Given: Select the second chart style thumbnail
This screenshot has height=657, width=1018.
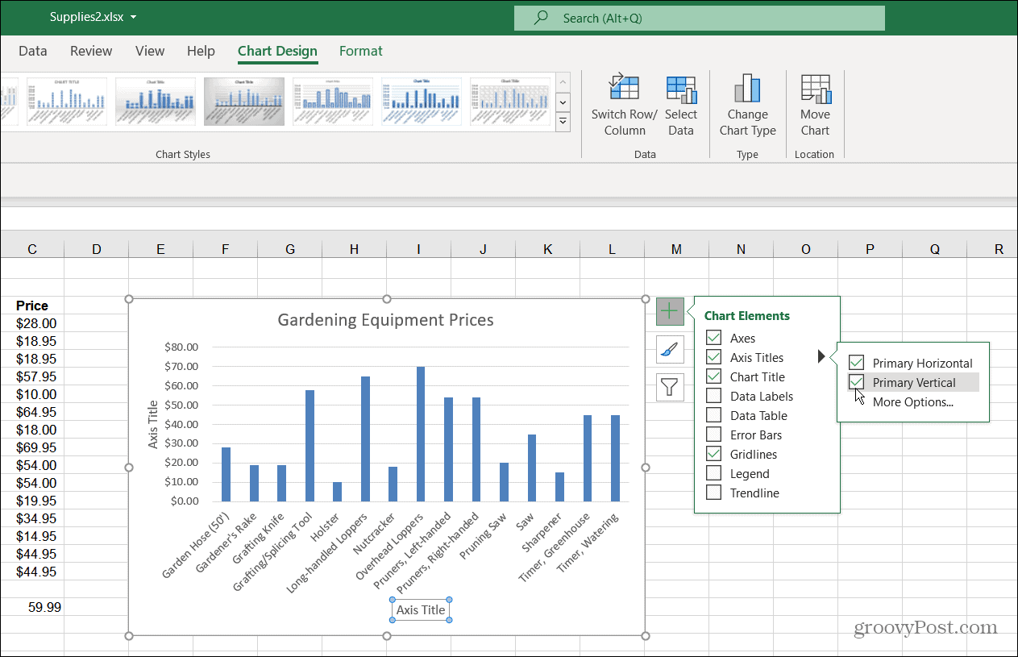Looking at the screenshot, I should [156, 102].
